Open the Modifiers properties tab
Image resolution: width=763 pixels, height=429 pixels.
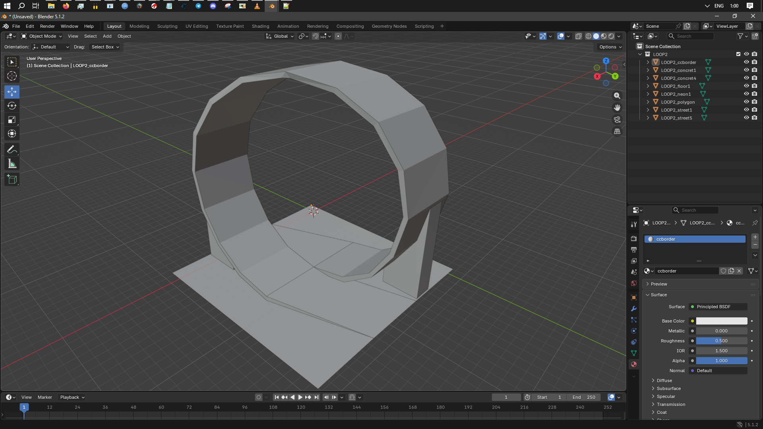click(x=634, y=309)
